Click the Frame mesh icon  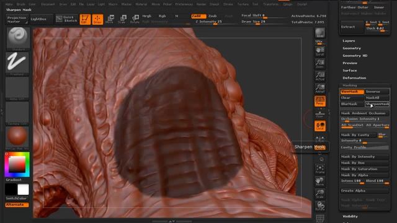(x=320, y=169)
